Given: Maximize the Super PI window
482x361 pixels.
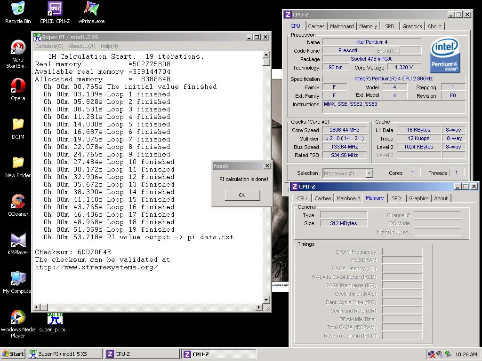Looking at the screenshot, I should point(257,37).
